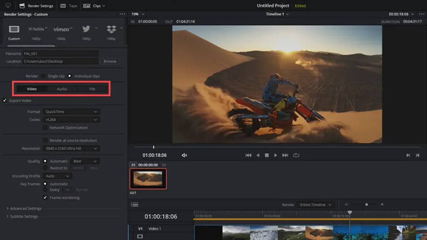
Task: Open Render Settings panel options menu (three dots)
Action: tap(122, 14)
